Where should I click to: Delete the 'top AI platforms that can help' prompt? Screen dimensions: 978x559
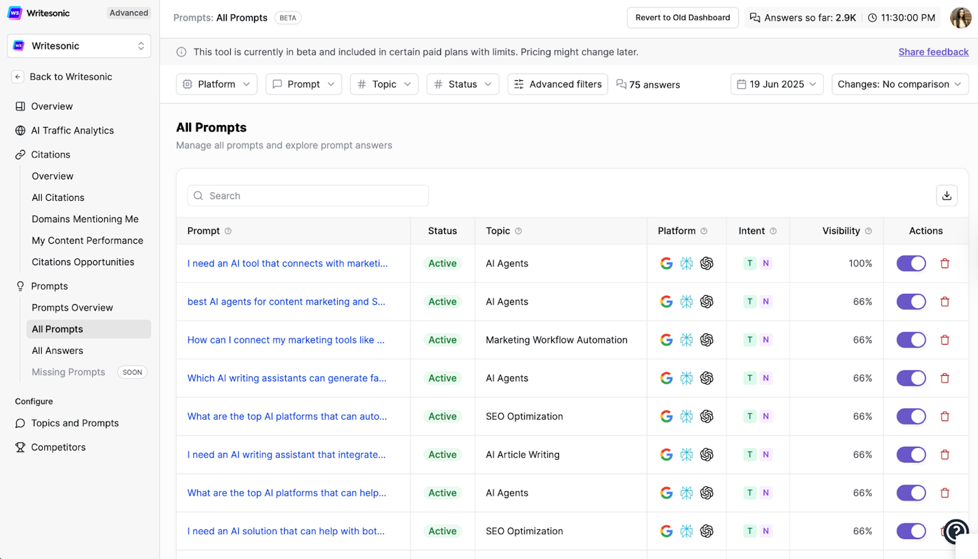tap(945, 493)
